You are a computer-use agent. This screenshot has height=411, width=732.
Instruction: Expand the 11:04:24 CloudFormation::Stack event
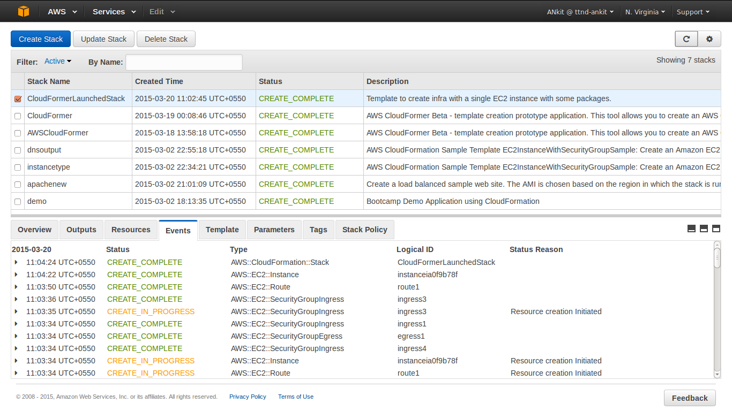pos(16,262)
